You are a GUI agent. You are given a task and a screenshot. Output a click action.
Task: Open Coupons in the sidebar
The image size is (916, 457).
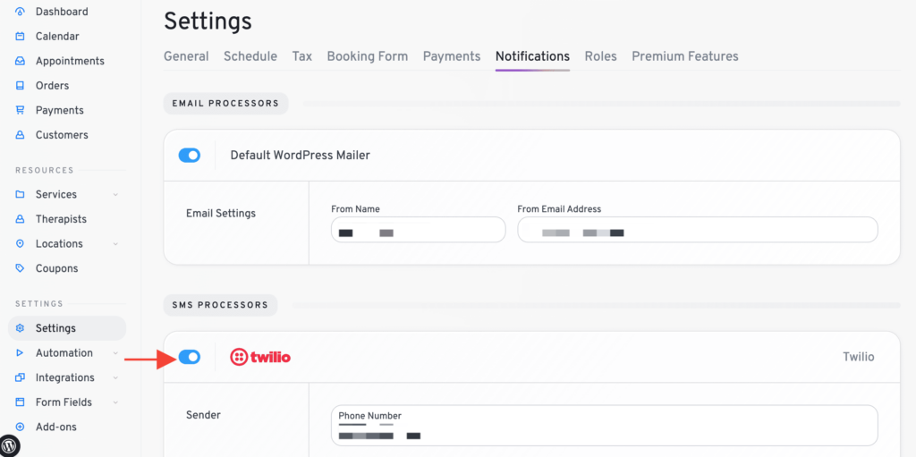pos(56,268)
